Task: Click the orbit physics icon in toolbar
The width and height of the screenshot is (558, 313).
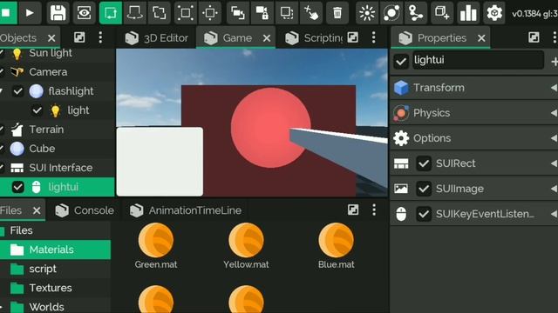Action: pos(391,13)
